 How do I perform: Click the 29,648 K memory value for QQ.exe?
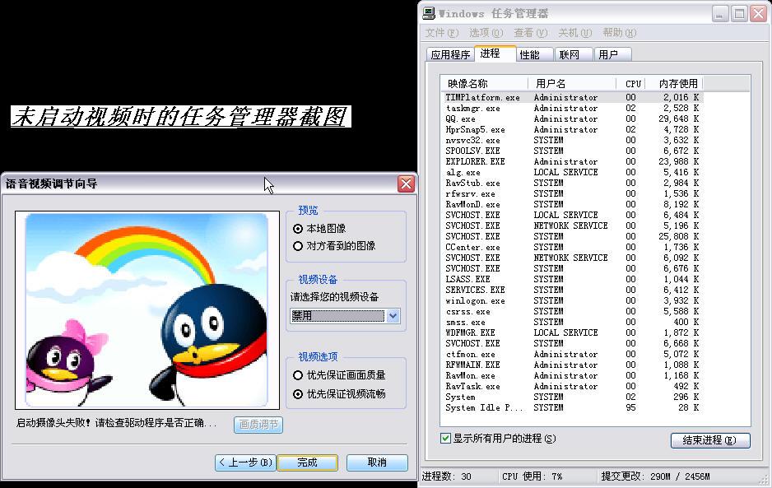[681, 119]
